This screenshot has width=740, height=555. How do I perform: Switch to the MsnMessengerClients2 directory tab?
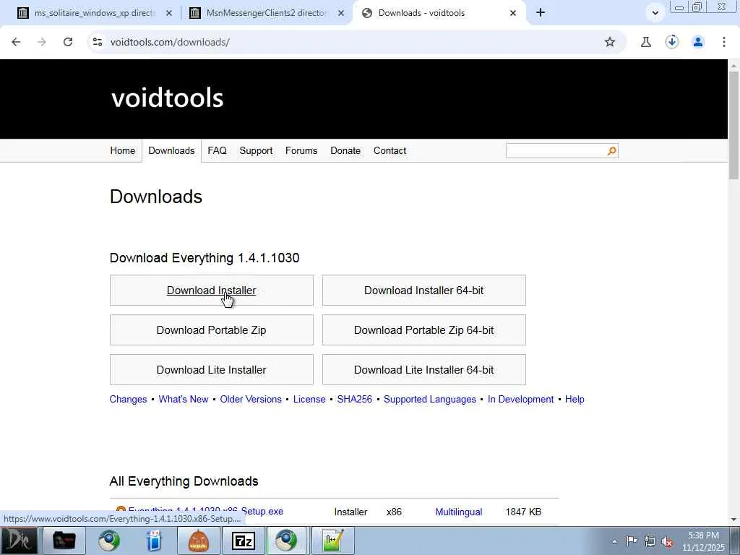pyautogui.click(x=264, y=13)
